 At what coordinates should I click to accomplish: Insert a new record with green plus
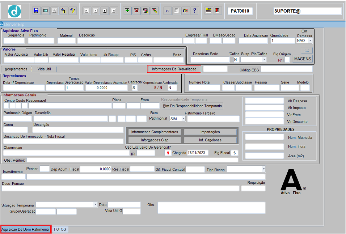127,10
